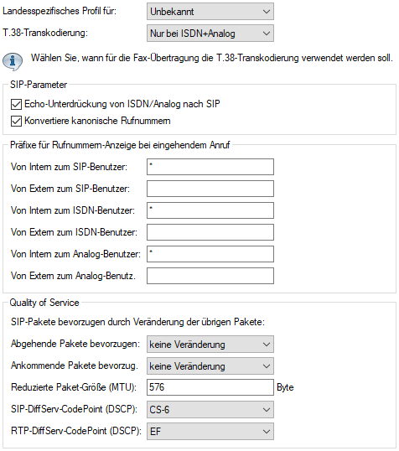The height and width of the screenshot is (451, 399).
Task: Focus the Von Extern zum SIP-Benutzer field
Action: pyautogui.click(x=210, y=189)
